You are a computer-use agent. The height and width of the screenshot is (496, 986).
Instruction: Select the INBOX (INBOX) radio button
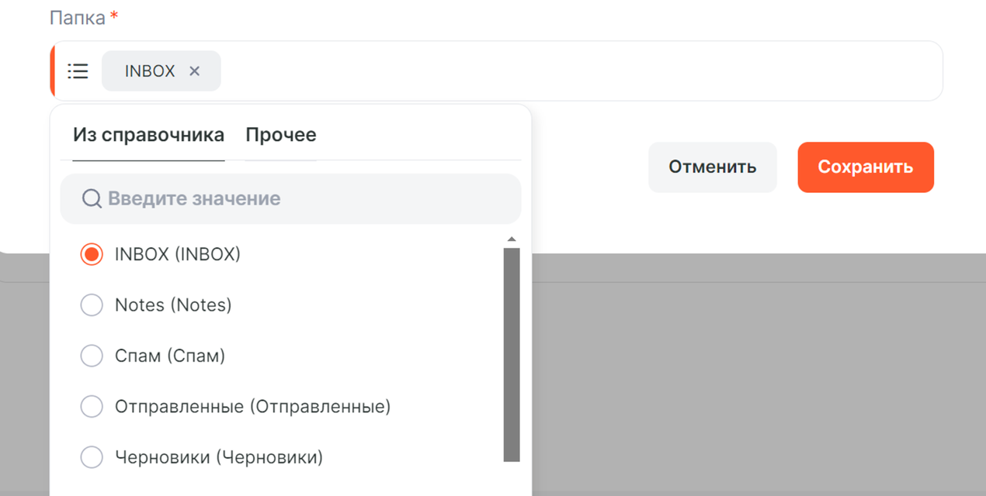tap(92, 254)
